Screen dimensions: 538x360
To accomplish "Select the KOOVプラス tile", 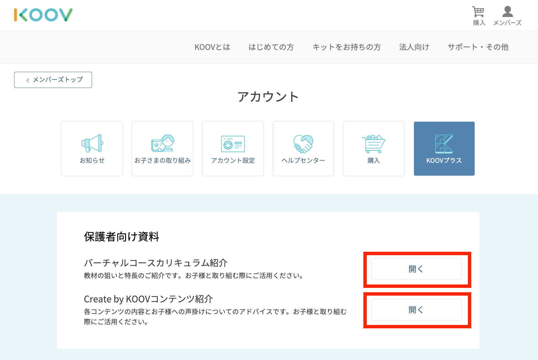I will (x=444, y=149).
